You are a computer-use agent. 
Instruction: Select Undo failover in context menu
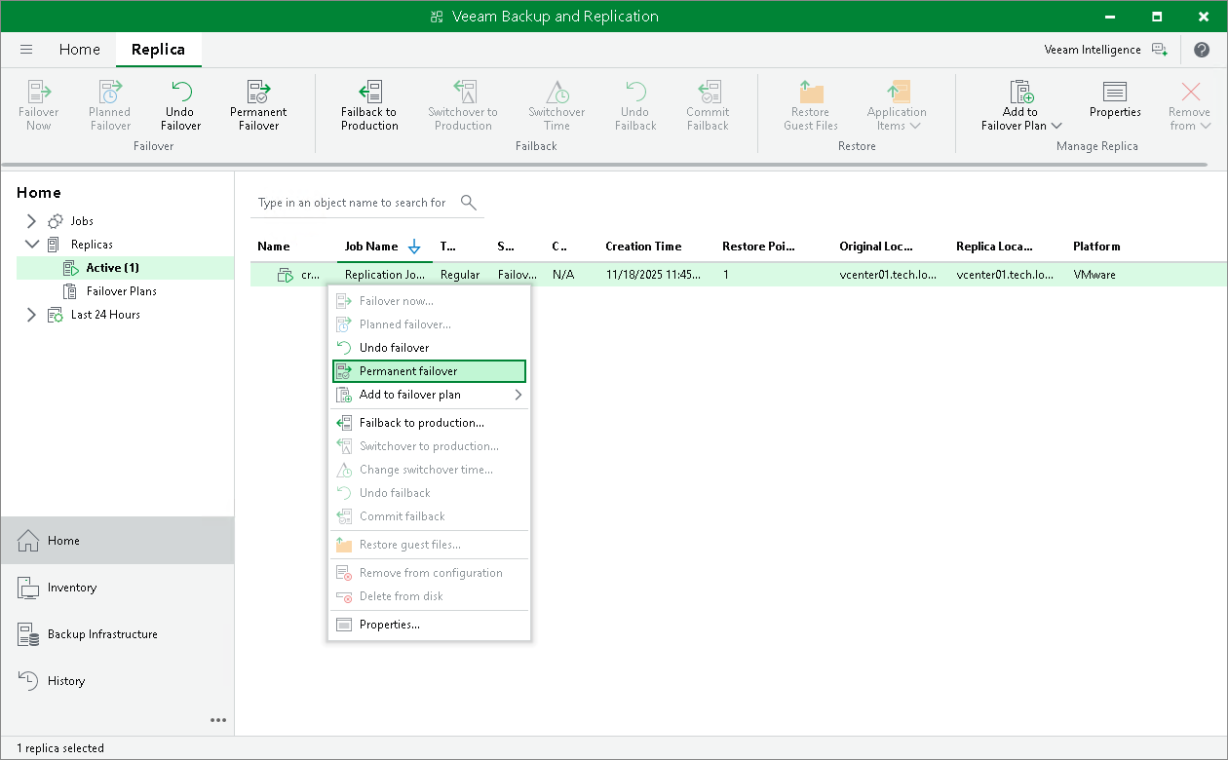coord(394,348)
